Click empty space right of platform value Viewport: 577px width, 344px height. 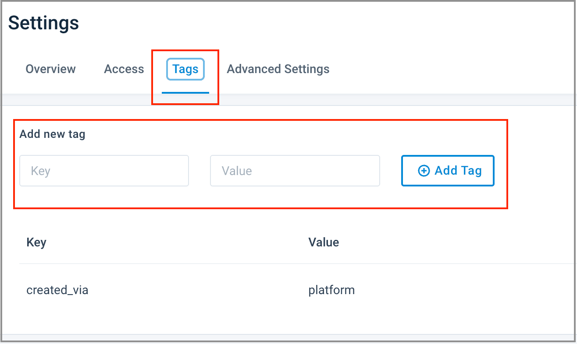pos(460,290)
